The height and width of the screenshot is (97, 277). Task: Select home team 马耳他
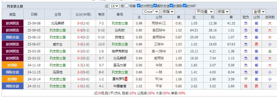tap(58, 72)
